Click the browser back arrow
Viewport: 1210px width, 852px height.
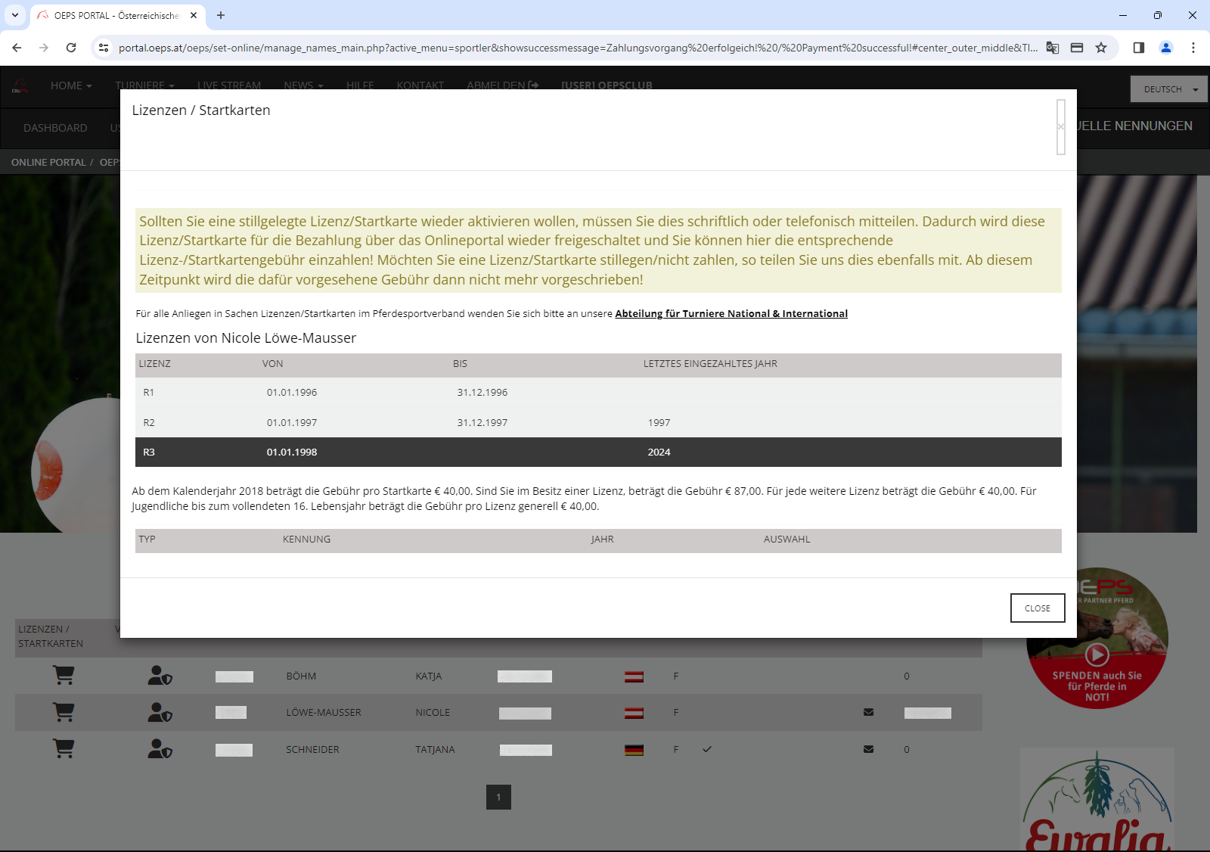pos(17,48)
